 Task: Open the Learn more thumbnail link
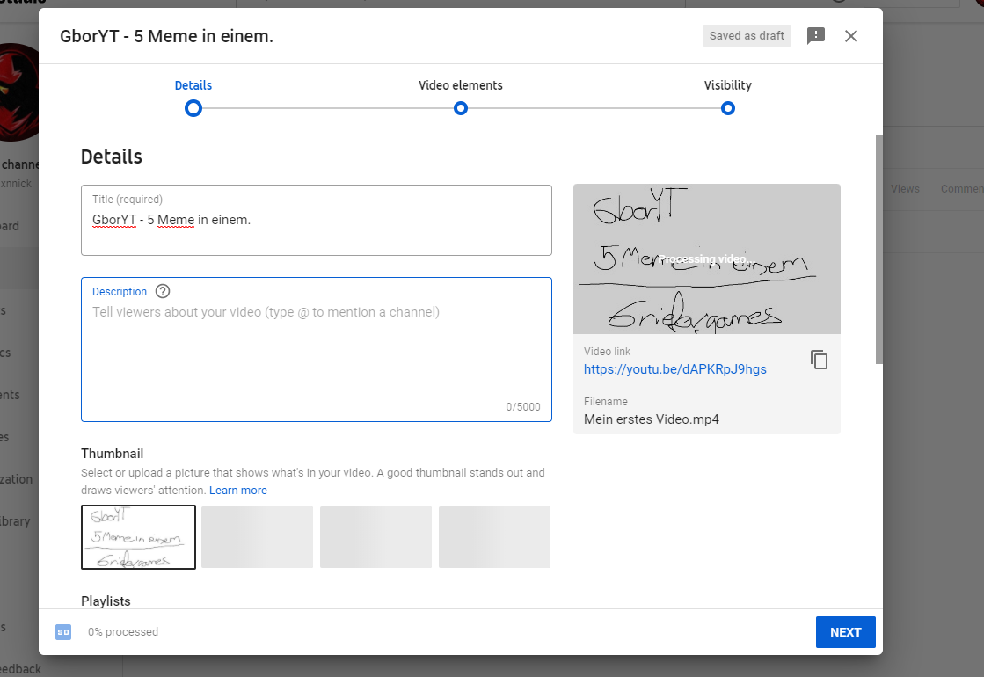pos(237,490)
